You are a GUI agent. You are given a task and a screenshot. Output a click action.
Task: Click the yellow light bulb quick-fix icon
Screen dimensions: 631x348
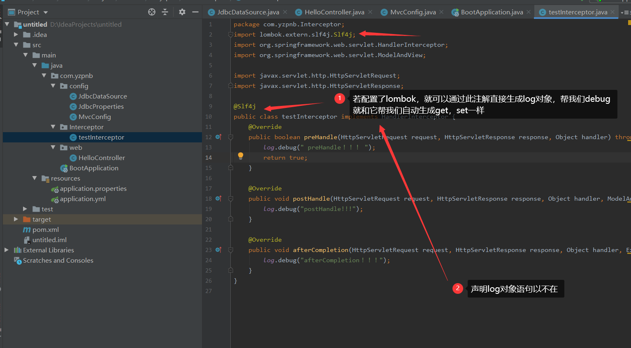pos(241,156)
